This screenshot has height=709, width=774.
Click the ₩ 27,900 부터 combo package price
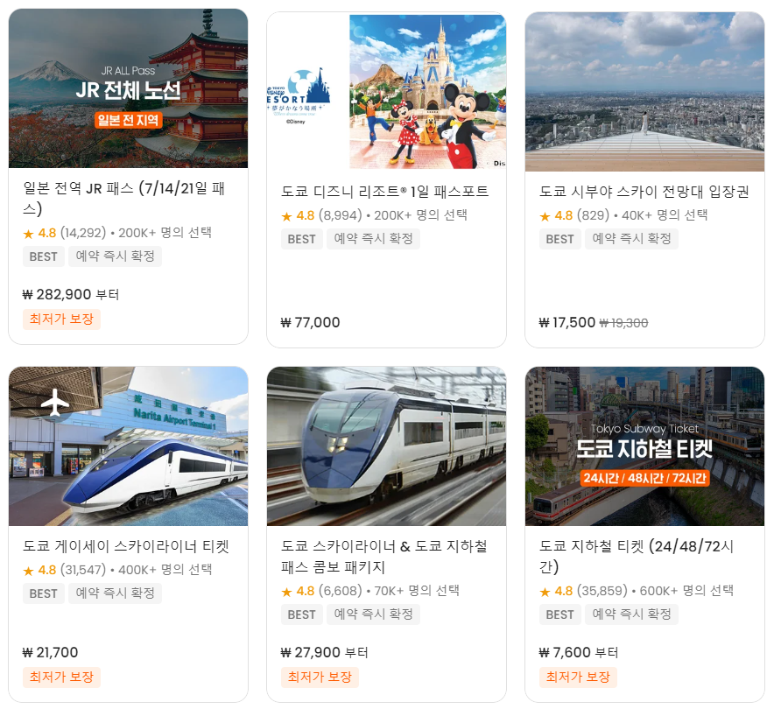click(324, 652)
